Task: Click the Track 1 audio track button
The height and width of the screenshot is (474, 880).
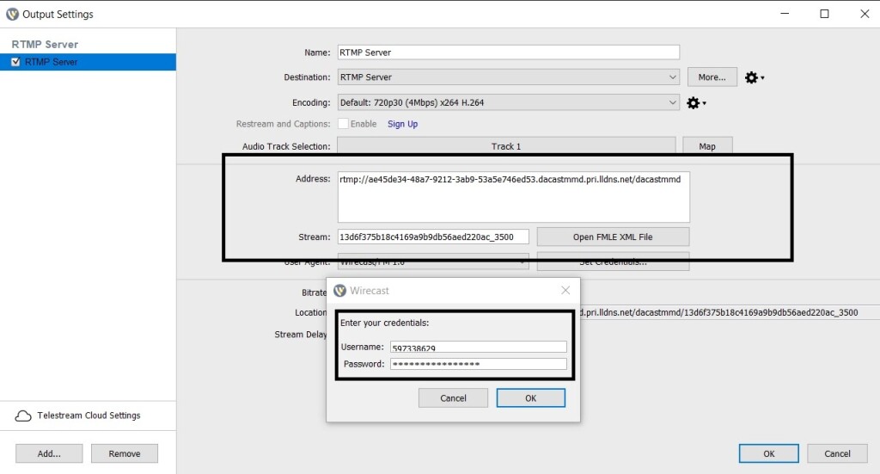Action: tap(506, 146)
